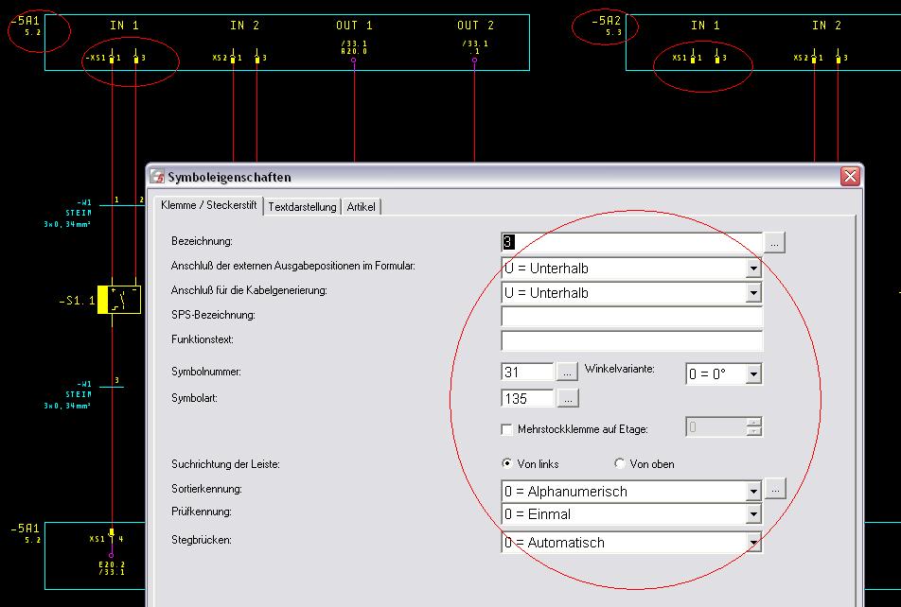Select the E20.2 /33.1 cross-reference text

click(x=112, y=568)
